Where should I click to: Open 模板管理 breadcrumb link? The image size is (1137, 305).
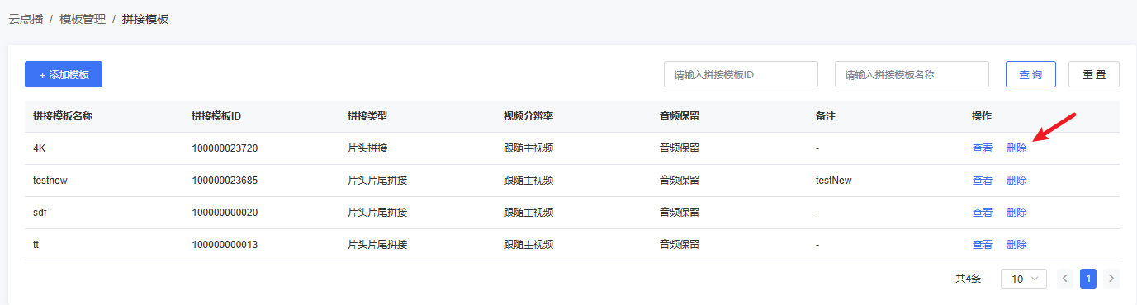tap(83, 19)
